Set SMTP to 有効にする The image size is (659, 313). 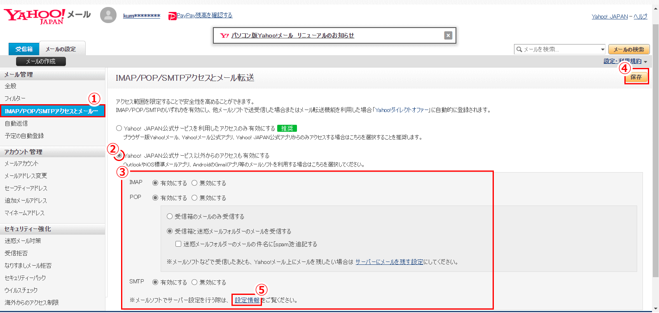click(155, 282)
